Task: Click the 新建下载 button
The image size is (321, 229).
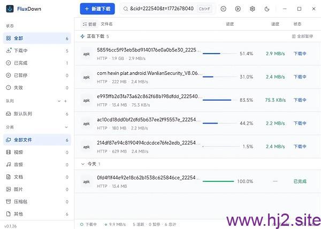Action: tap(97, 9)
